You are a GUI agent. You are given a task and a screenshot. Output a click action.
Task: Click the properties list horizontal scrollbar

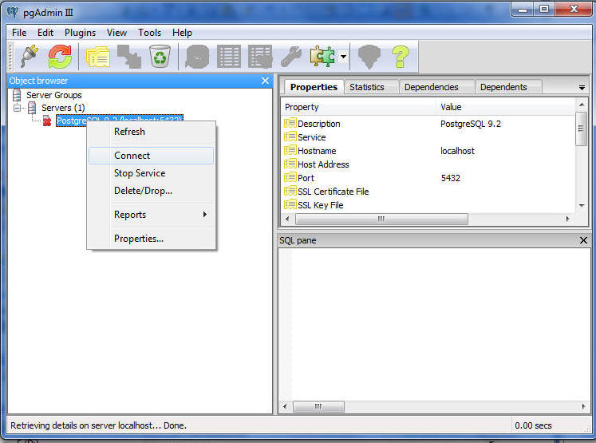coord(381,219)
